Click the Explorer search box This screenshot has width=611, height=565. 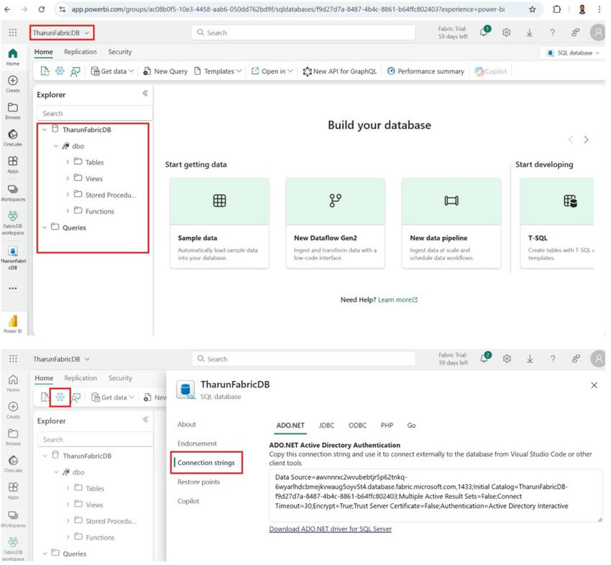(x=94, y=112)
